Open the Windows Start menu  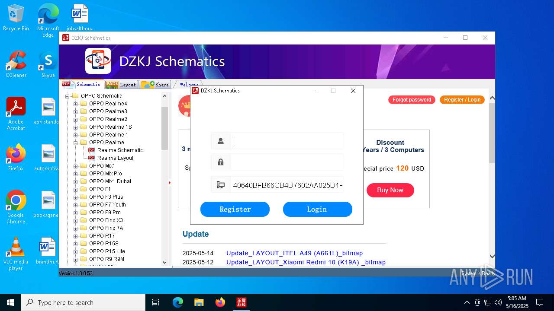click(x=10, y=302)
